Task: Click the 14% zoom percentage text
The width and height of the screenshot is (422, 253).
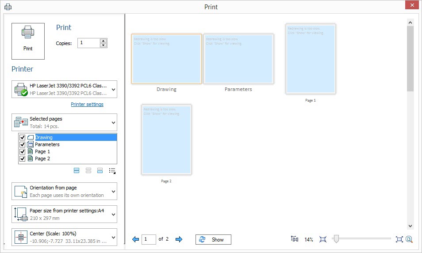Action: pyautogui.click(x=309, y=239)
